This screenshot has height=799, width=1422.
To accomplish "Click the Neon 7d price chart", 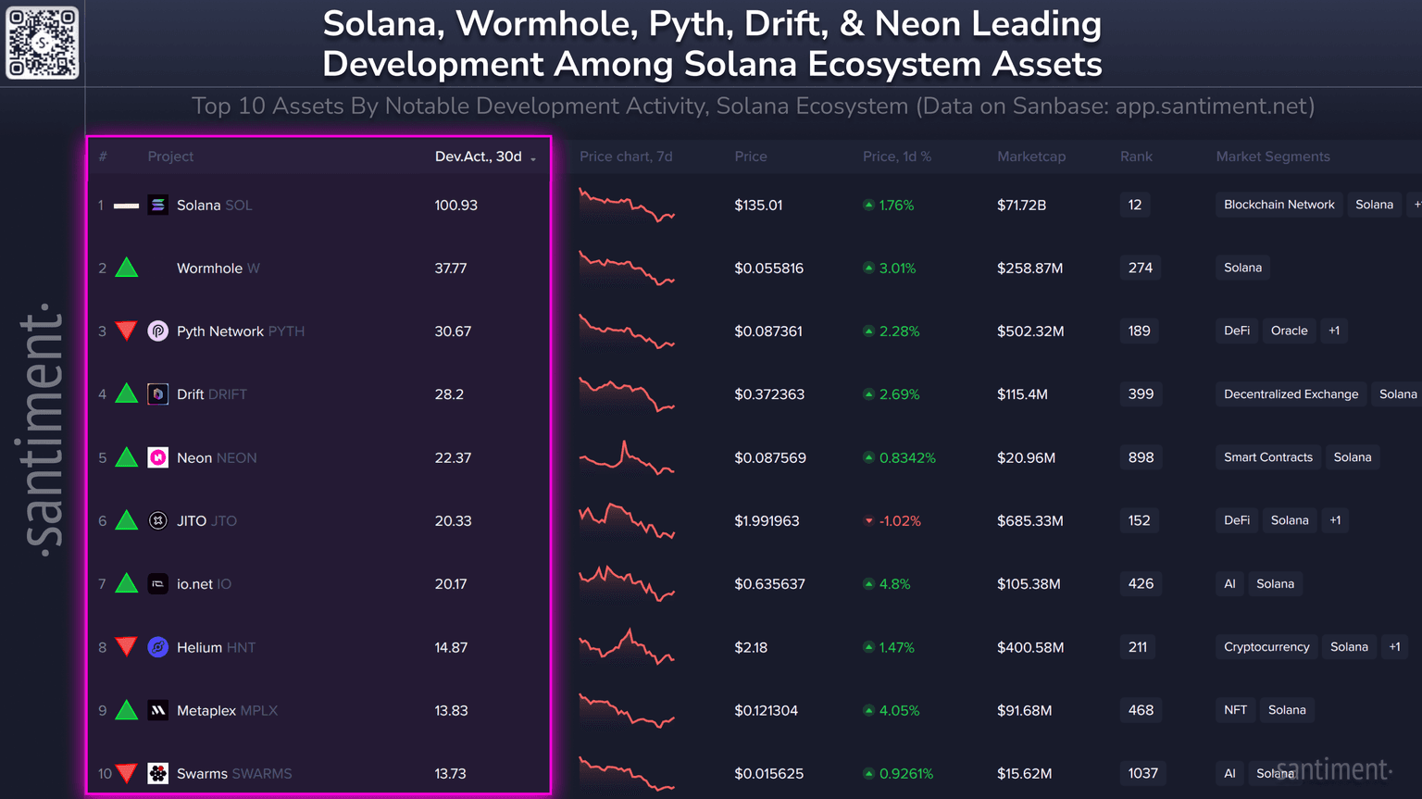I will [x=627, y=457].
